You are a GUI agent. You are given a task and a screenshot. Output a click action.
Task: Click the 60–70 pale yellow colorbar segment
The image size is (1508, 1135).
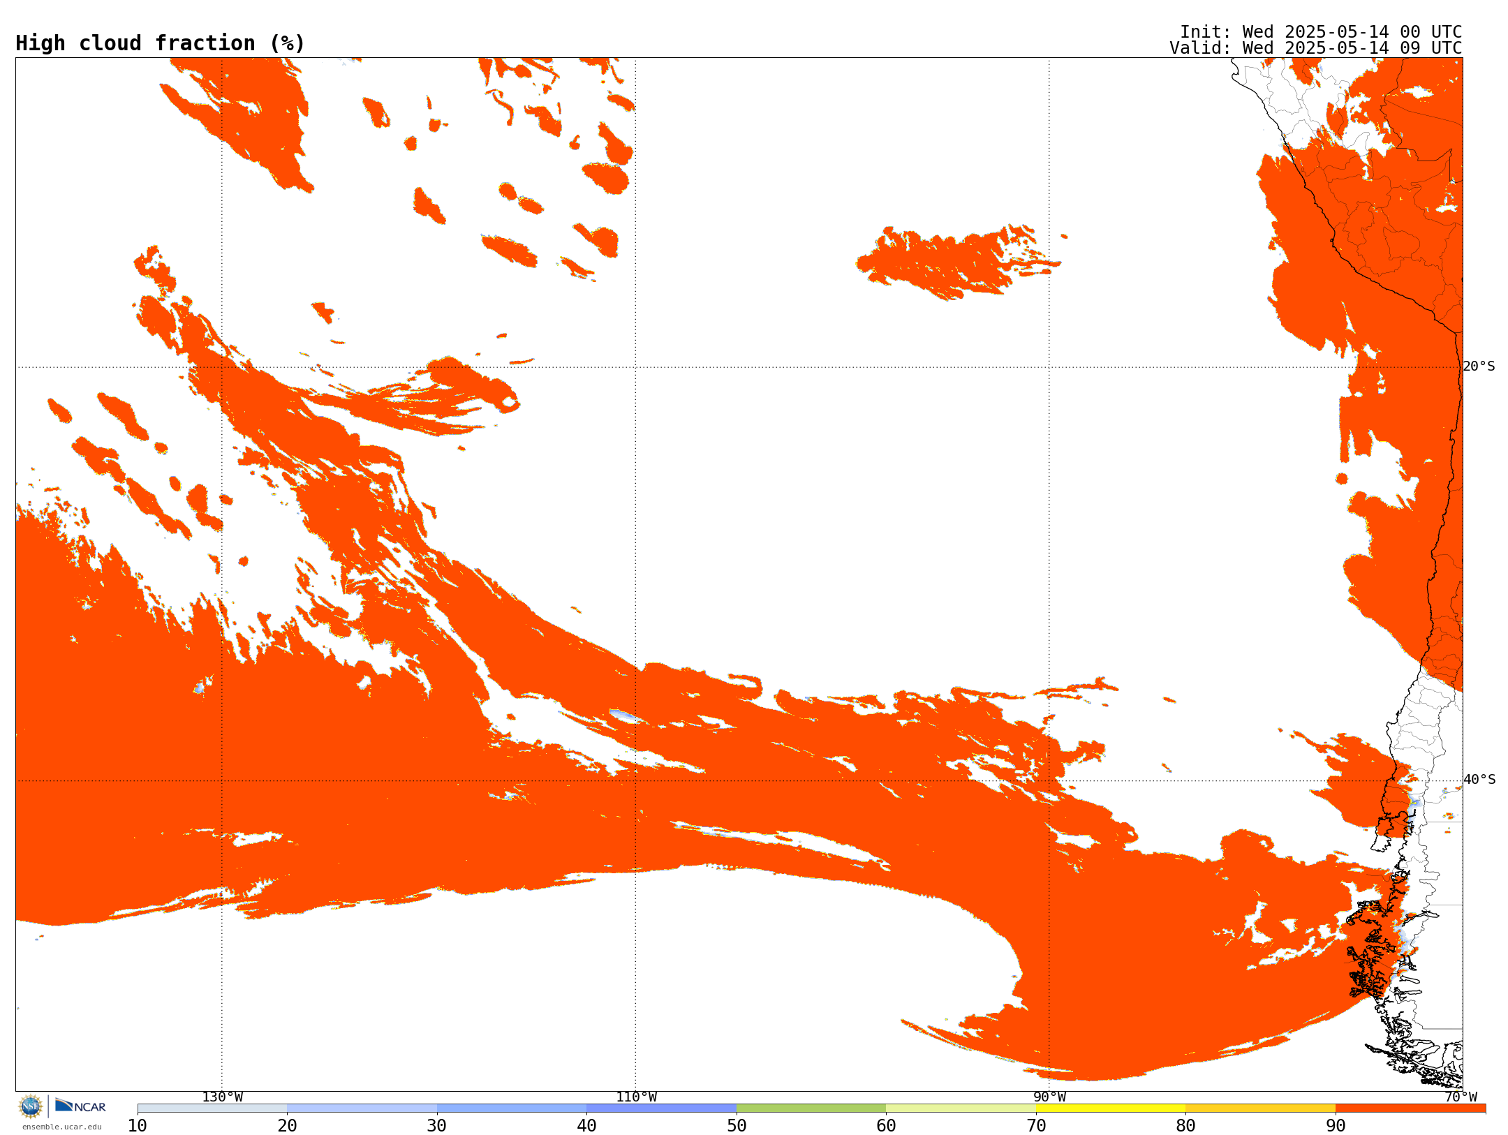(x=961, y=1108)
